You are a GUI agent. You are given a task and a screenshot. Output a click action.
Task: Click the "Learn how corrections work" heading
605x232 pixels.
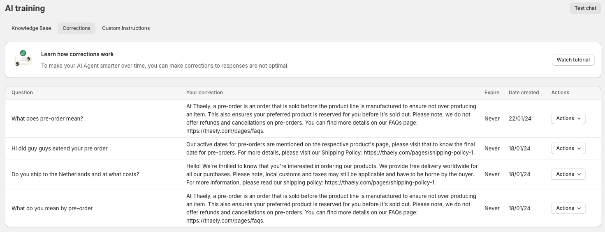[77, 54]
